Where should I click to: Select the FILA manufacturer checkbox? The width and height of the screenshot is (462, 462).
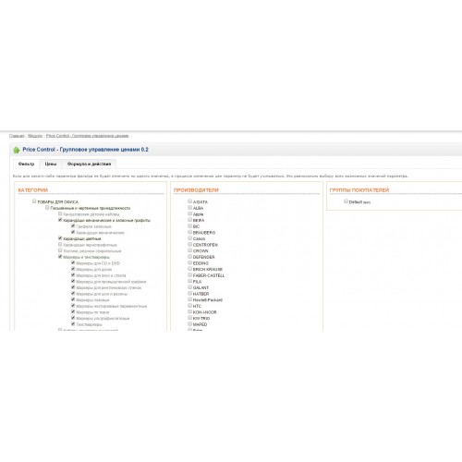(190, 281)
